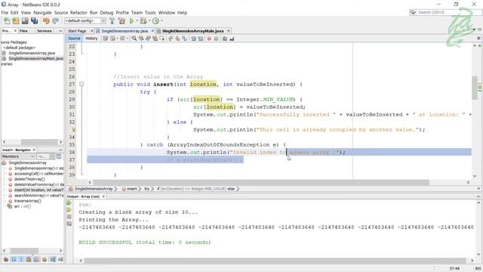Click the Shift Line Right icon in editor toolbar
Image resolution: width=483 pixels, height=272 pixels.
(x=201, y=39)
